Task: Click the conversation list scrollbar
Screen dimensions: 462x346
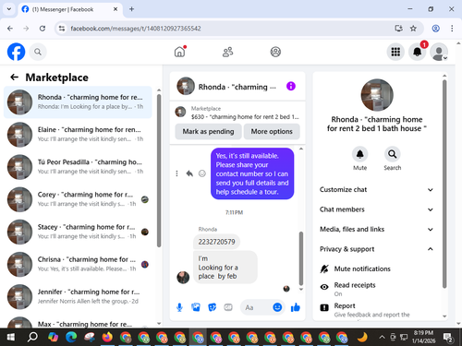Action: point(159,171)
